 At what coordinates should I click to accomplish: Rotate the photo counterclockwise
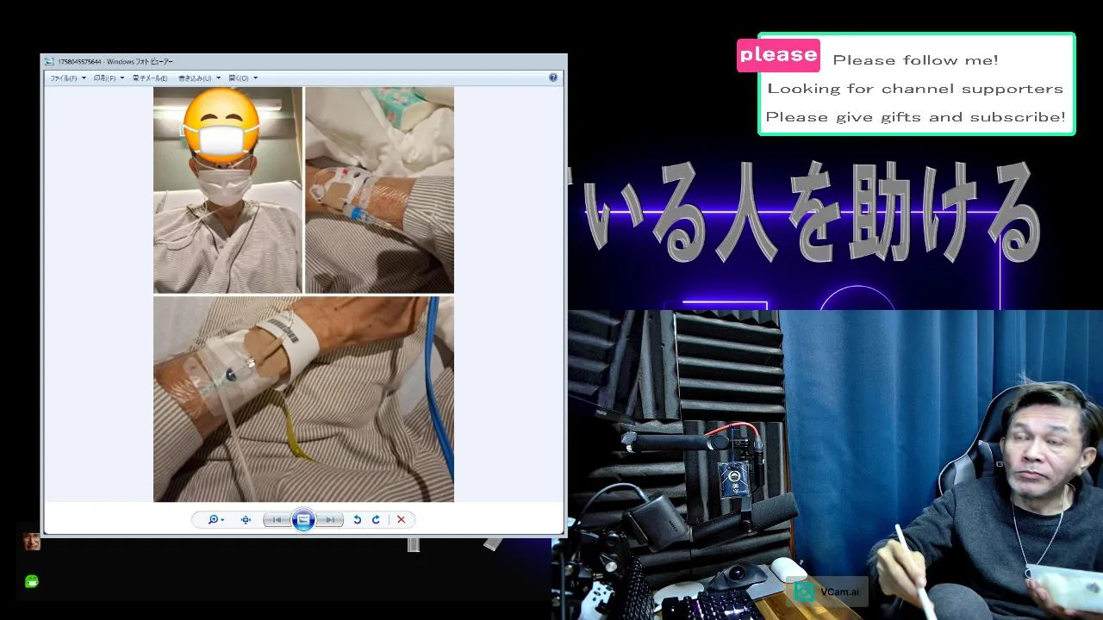point(357,519)
